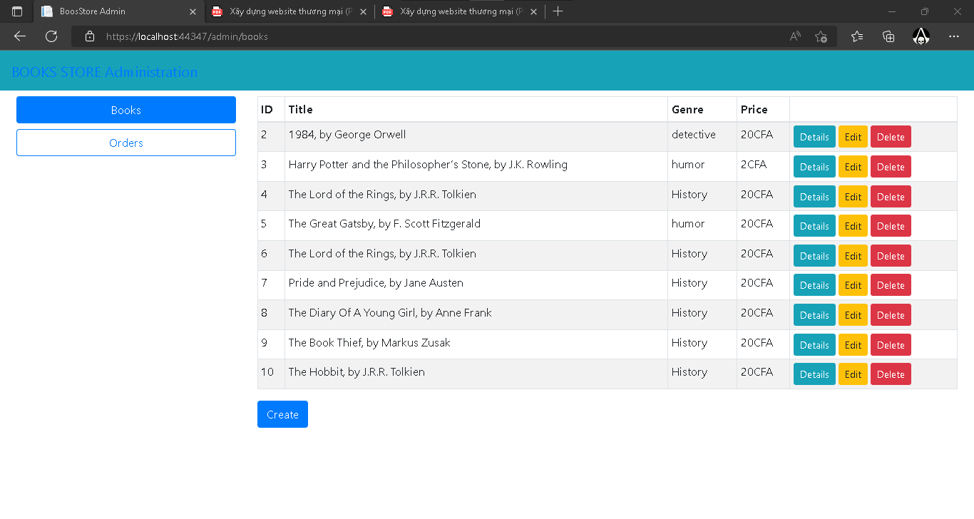Open Details for book ID 4
The height and width of the screenshot is (519, 974).
coord(814,197)
